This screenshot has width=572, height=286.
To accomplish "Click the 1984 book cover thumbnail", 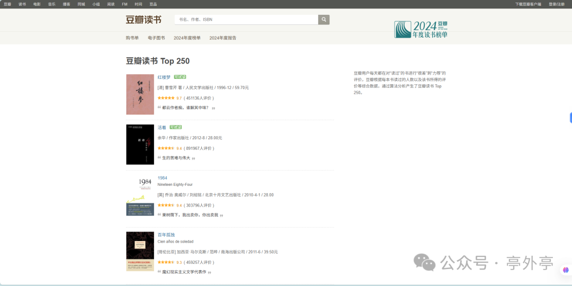I will pos(140,195).
